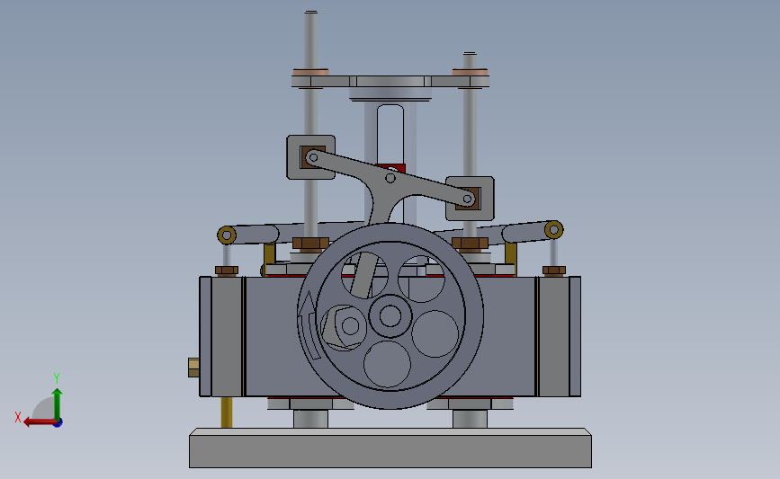This screenshot has height=479, width=780.
Task: Click the red X axis arrow of the triad
Action: [40, 422]
